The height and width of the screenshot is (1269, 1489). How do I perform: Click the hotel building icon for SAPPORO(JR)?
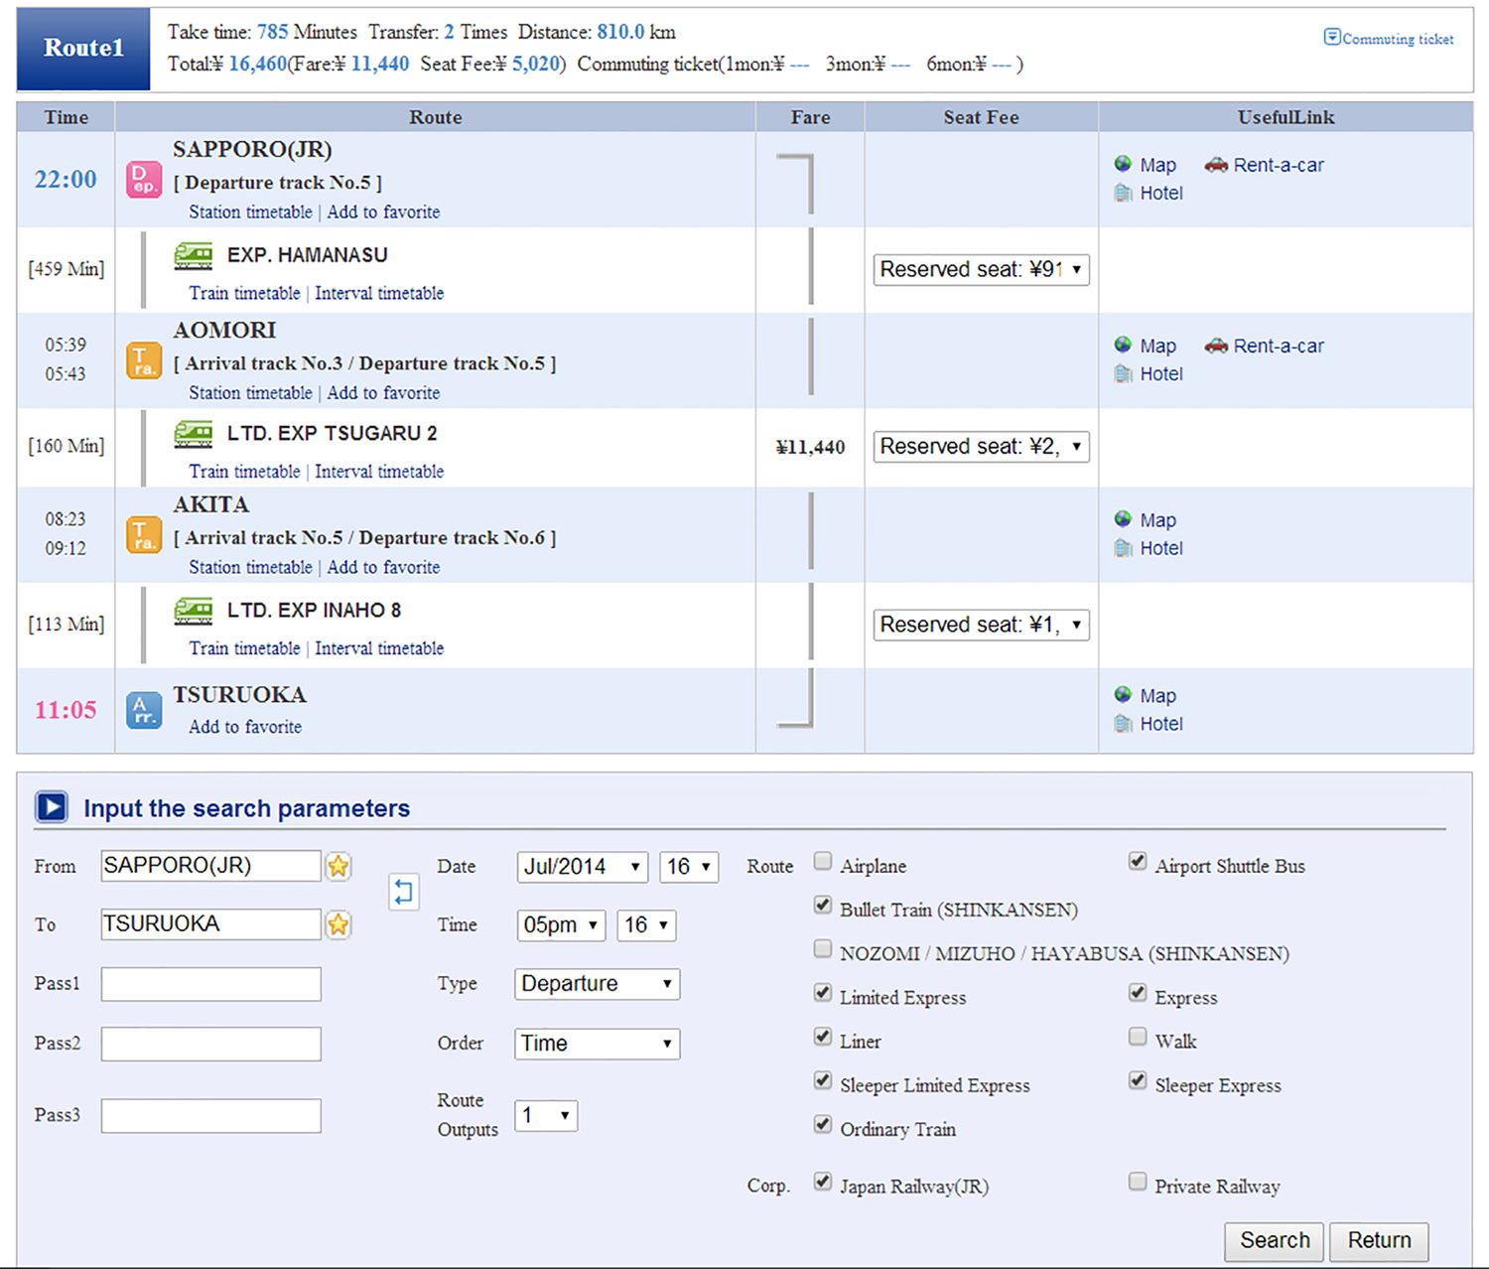[1123, 193]
